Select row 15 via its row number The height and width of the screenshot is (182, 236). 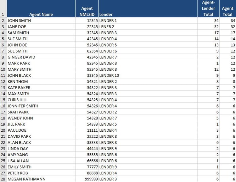coord(3,100)
